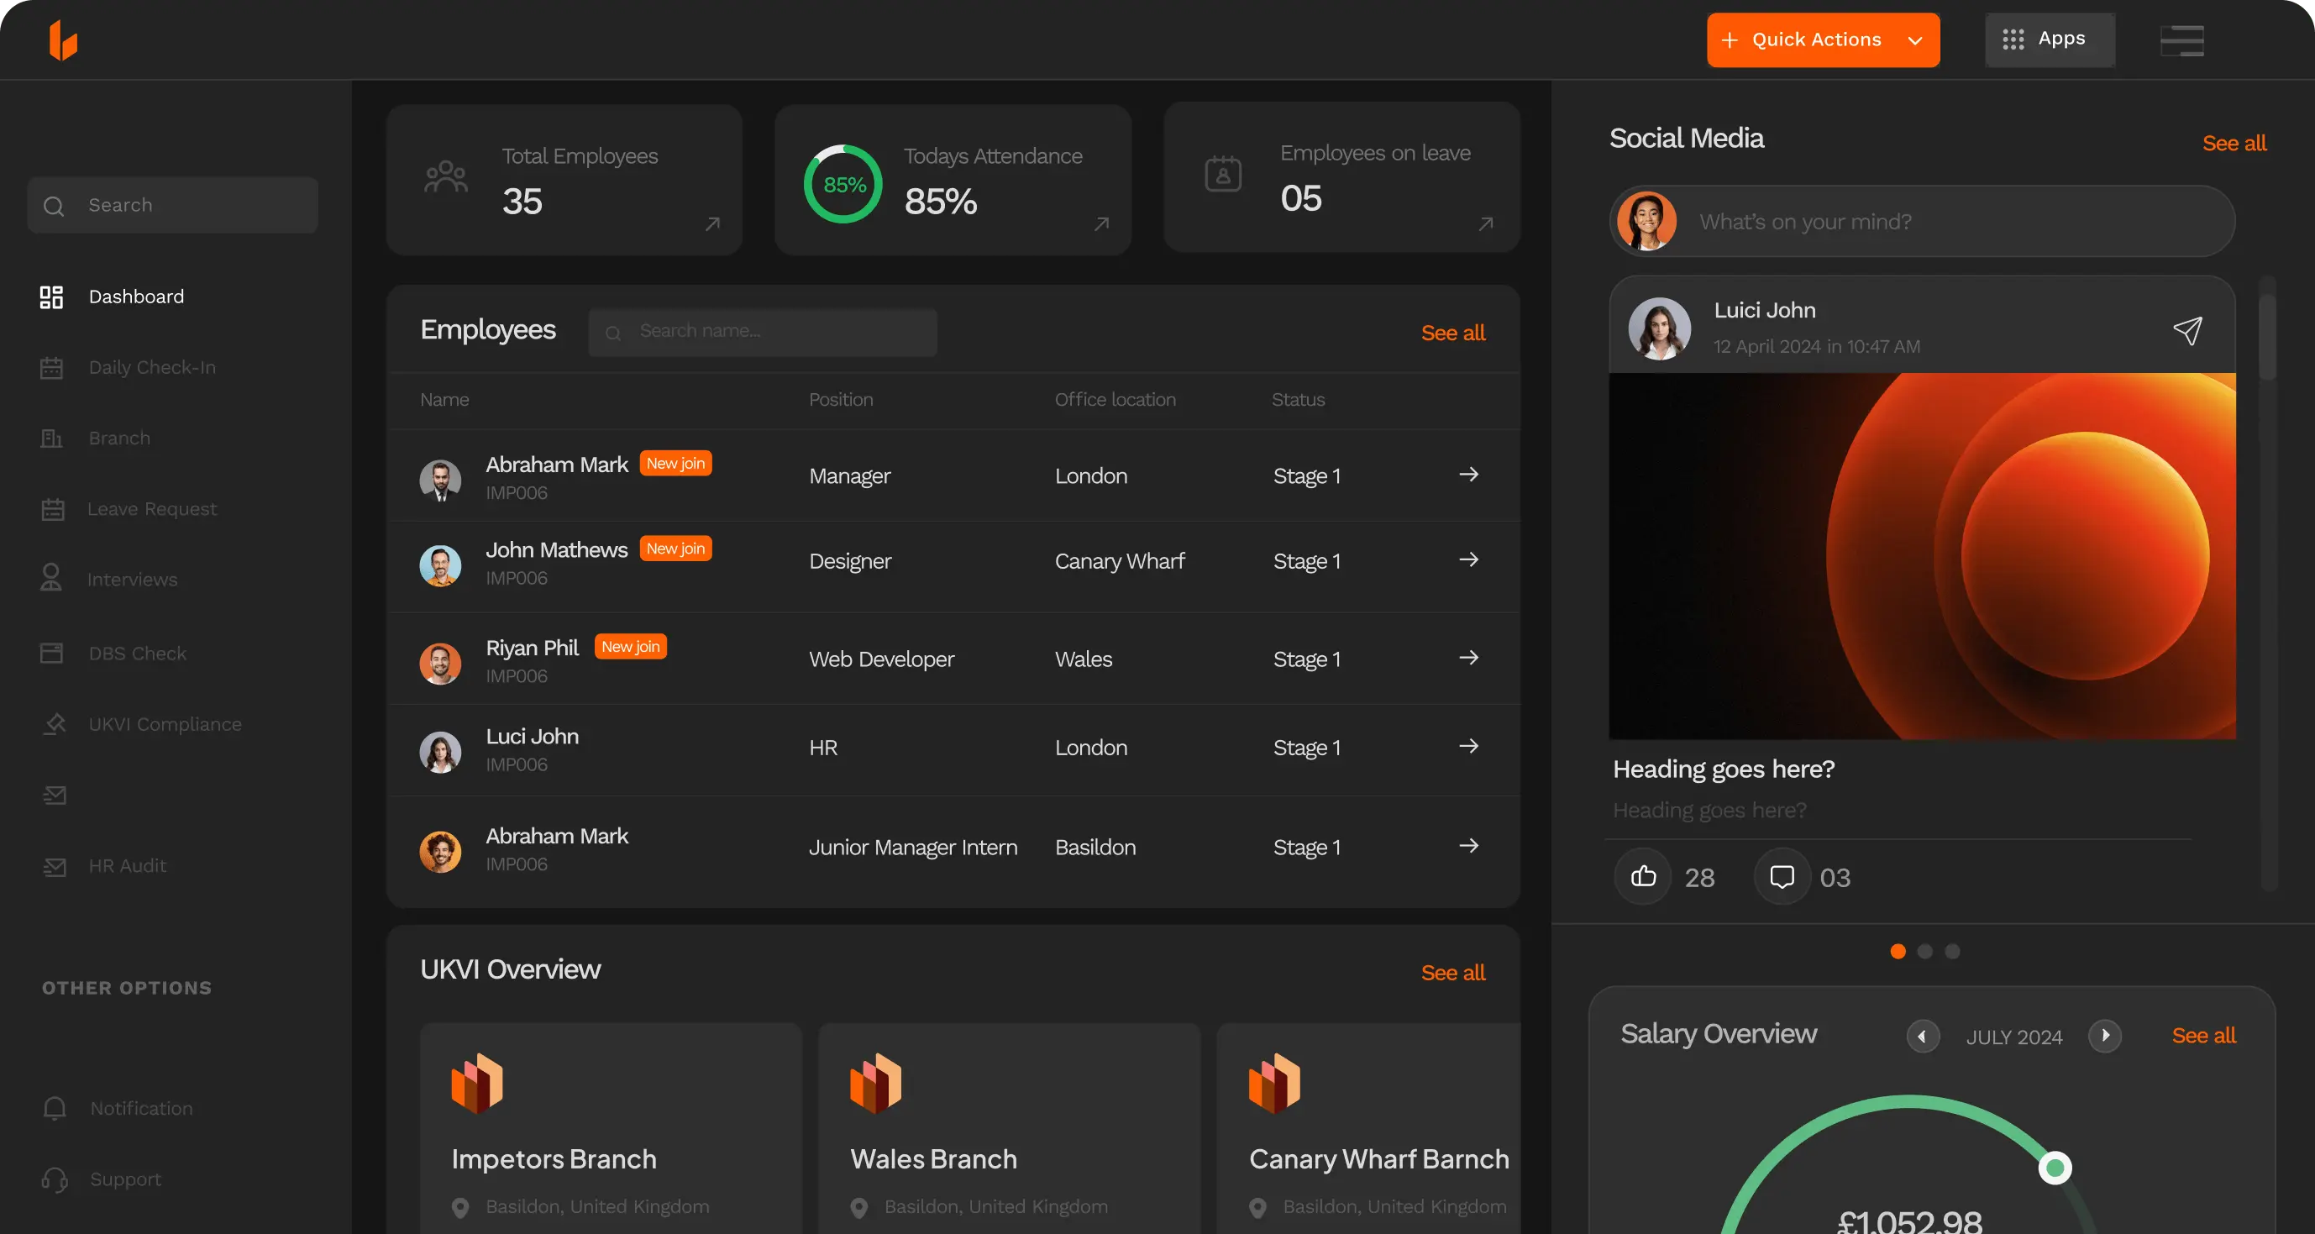Click the Office location column header
2315x1234 pixels.
coord(1116,399)
